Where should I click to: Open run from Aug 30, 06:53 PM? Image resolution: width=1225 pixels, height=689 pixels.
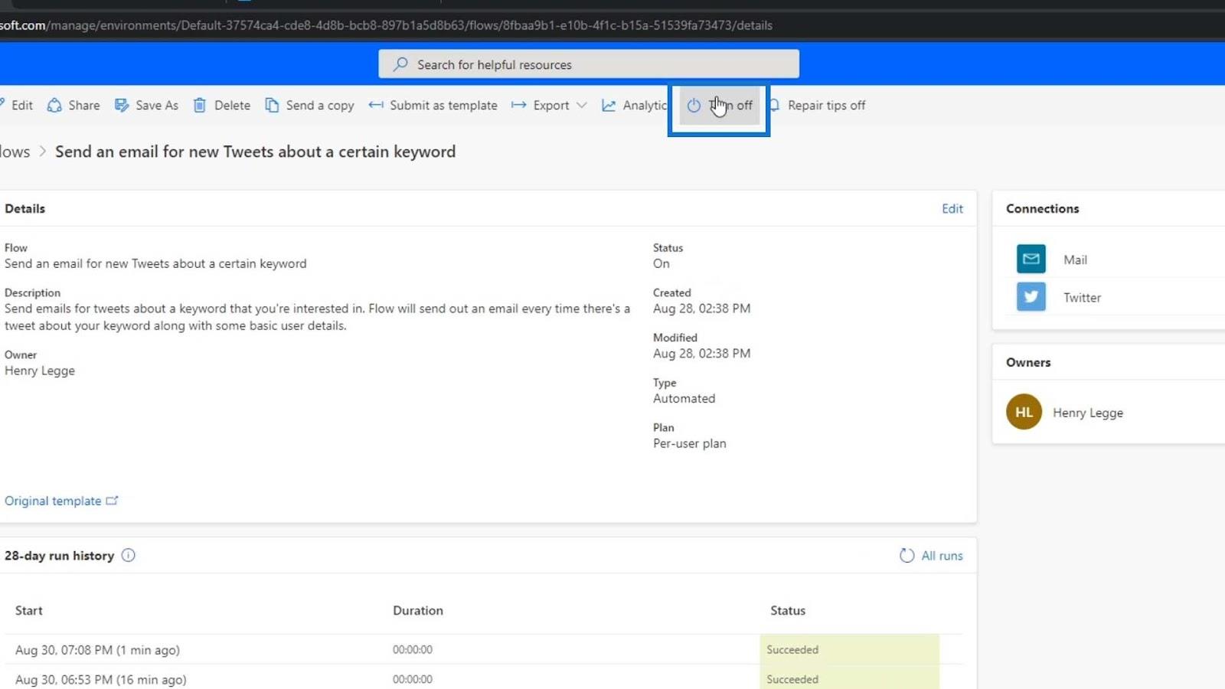100,680
